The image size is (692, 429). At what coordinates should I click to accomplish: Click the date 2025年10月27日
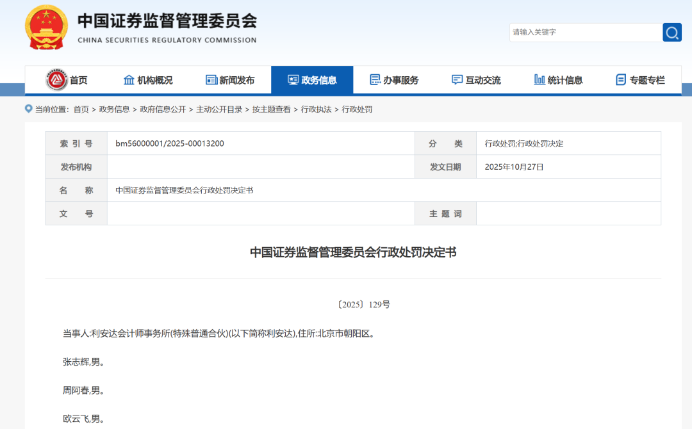pos(514,166)
